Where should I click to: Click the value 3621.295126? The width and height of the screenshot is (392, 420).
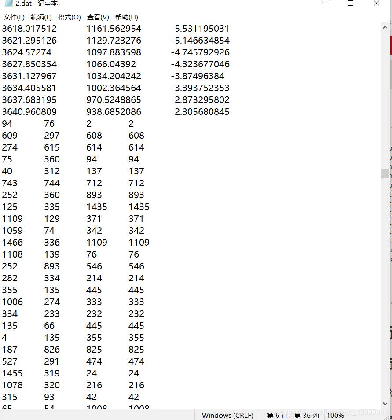pyautogui.click(x=29, y=41)
